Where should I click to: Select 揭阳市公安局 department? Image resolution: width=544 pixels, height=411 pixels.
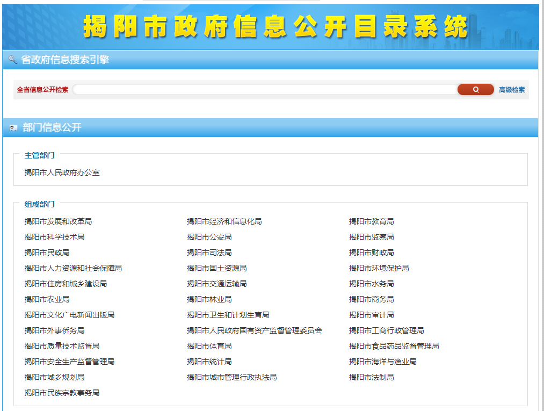209,237
